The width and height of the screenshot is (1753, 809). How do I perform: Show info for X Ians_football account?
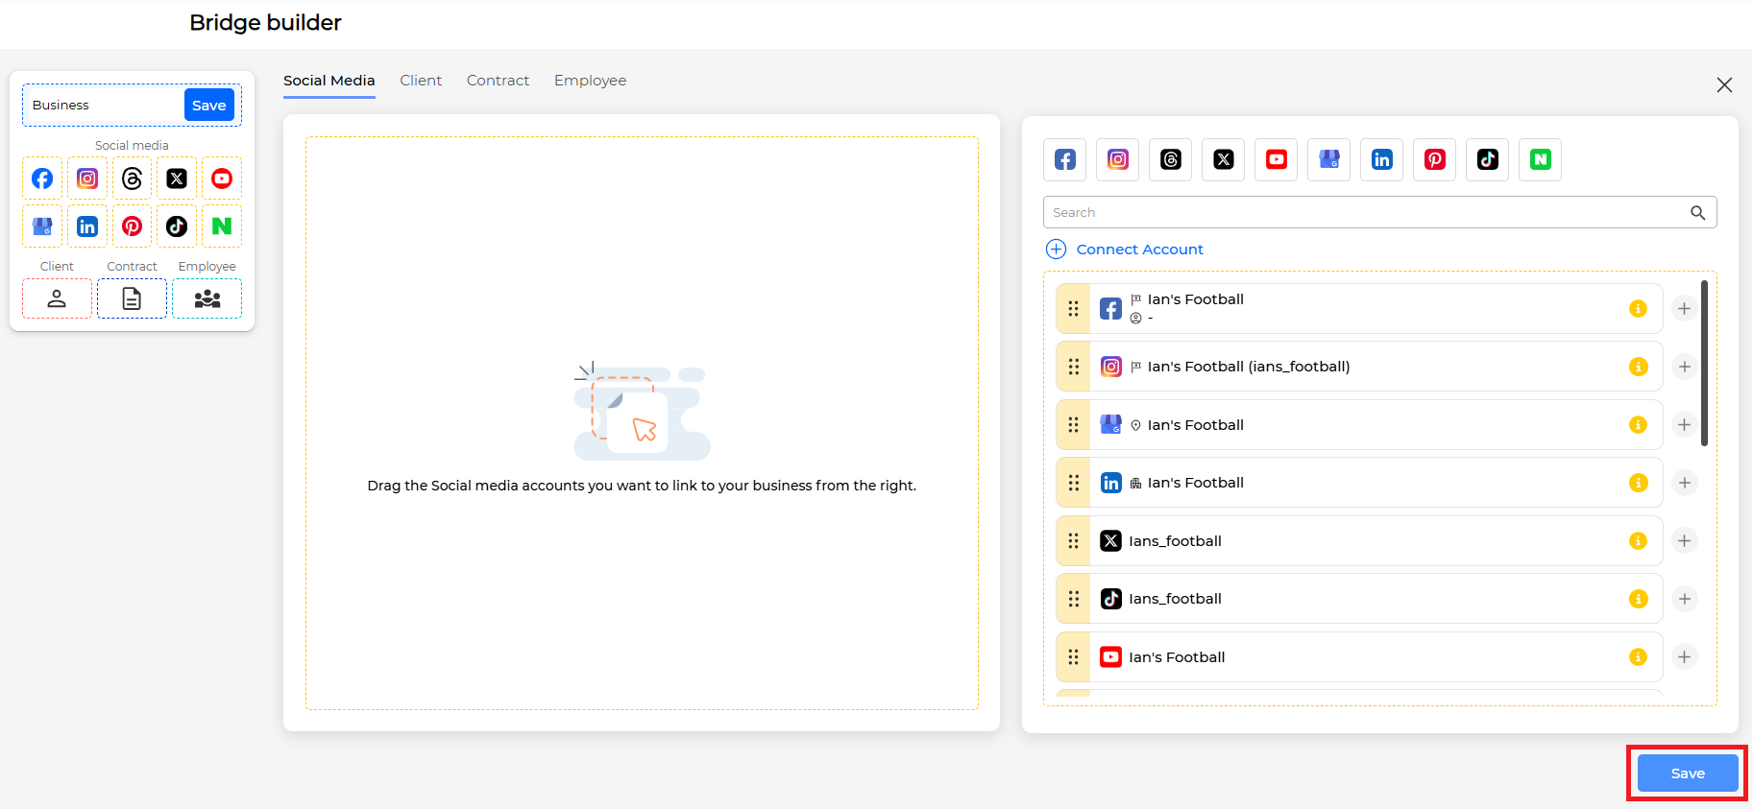[1639, 541]
